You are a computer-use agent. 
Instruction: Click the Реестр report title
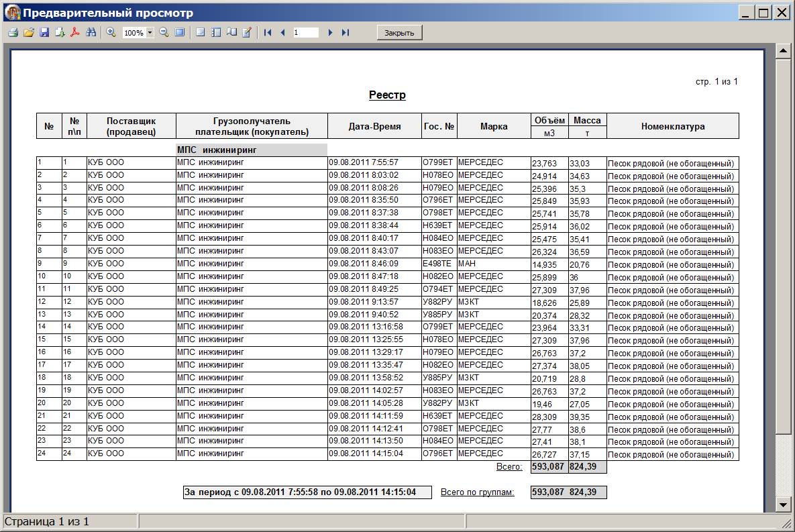click(387, 95)
